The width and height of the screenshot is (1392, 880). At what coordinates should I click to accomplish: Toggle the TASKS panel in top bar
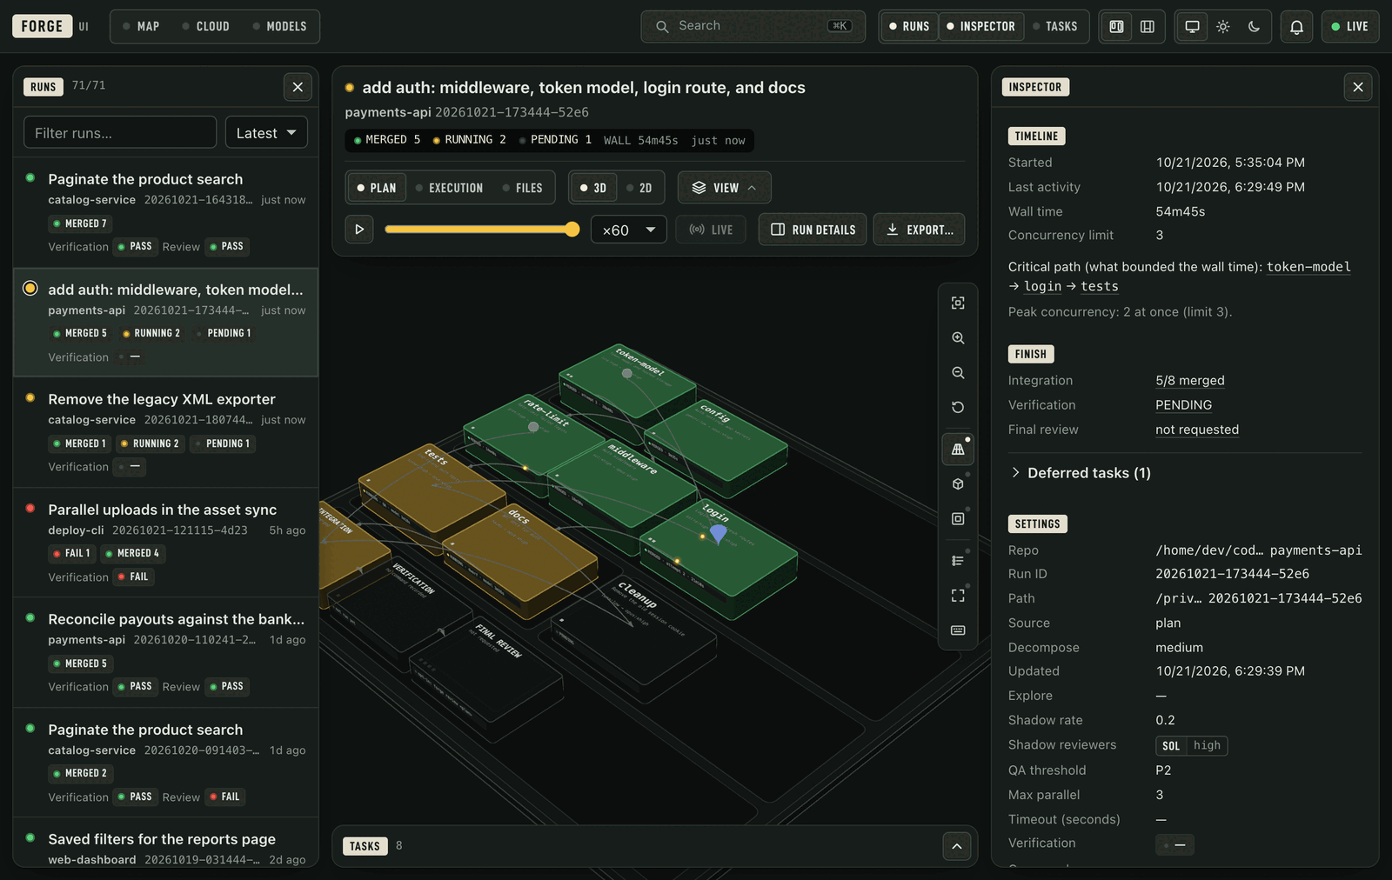tap(1055, 27)
